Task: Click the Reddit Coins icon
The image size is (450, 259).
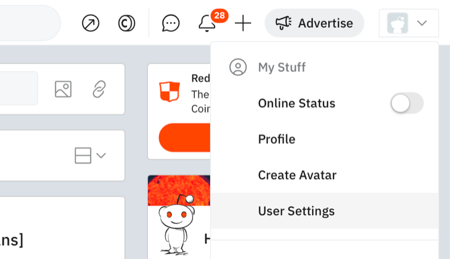Action: pos(126,23)
